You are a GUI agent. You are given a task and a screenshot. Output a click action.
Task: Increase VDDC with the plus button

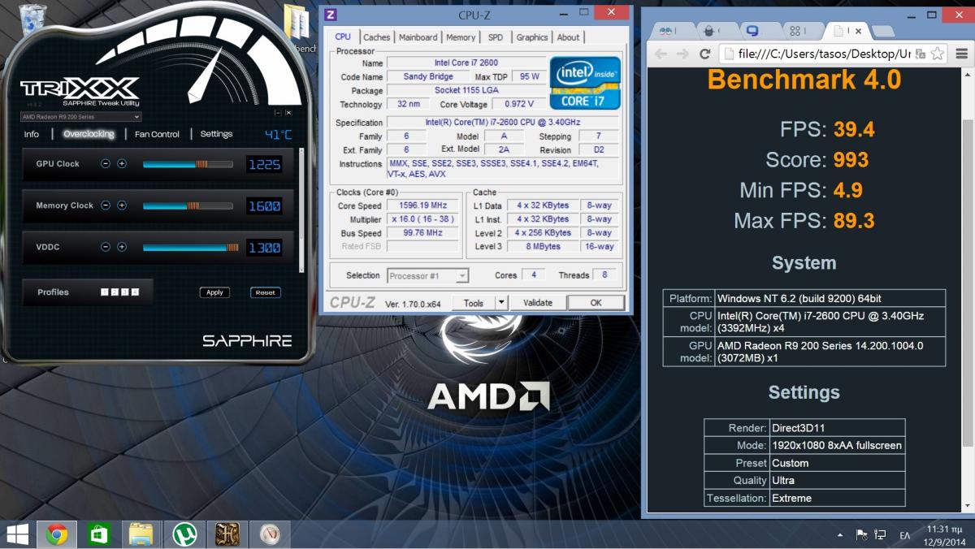tap(122, 247)
